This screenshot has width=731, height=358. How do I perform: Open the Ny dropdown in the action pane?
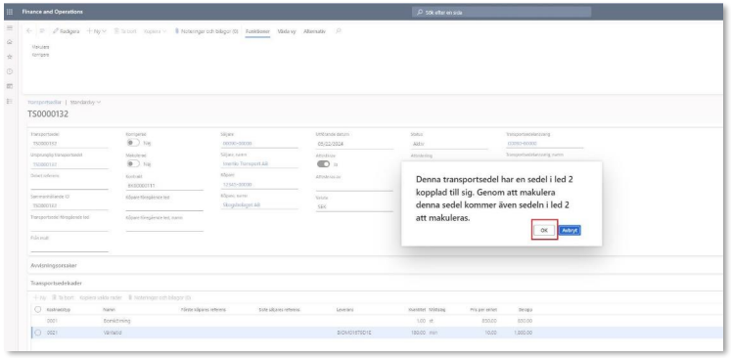[97, 31]
